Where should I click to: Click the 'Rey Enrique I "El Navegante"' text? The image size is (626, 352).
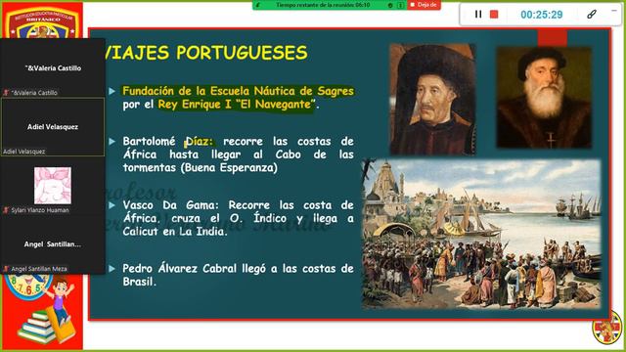tap(237, 105)
